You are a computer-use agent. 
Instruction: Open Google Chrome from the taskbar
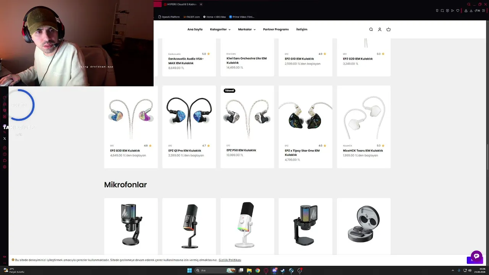pos(257,270)
